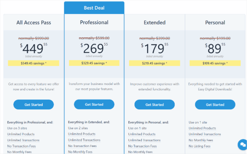
Task: Click Unlimited Products under Extended plan
Action: pos(142,134)
